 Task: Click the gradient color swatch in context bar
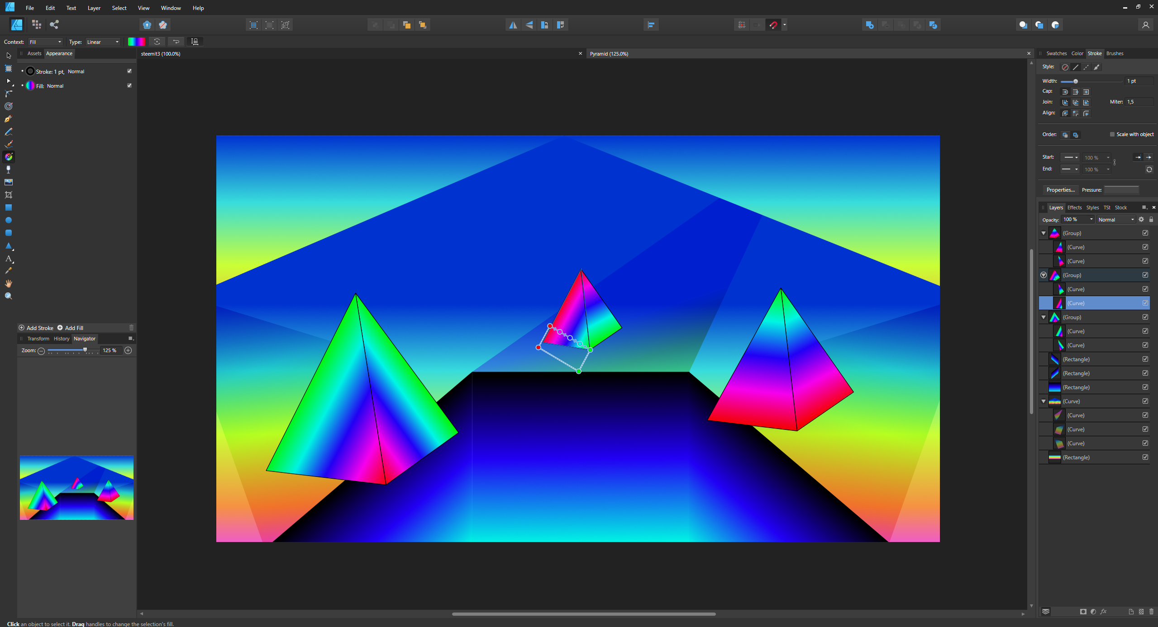coord(136,42)
